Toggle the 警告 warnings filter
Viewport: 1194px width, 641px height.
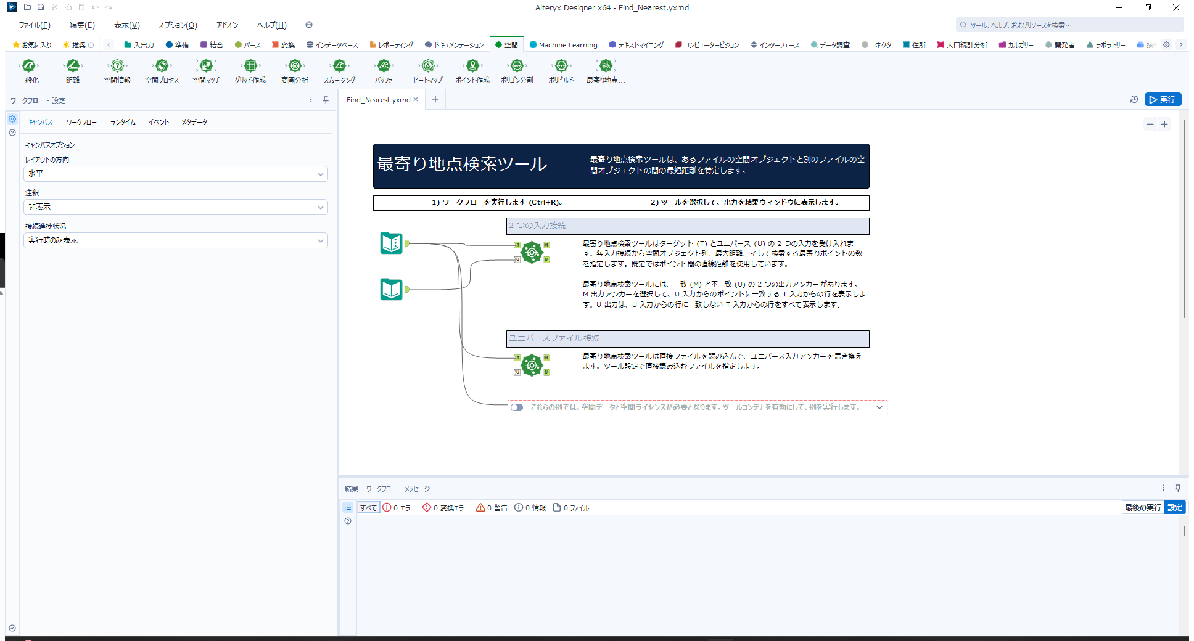[492, 508]
